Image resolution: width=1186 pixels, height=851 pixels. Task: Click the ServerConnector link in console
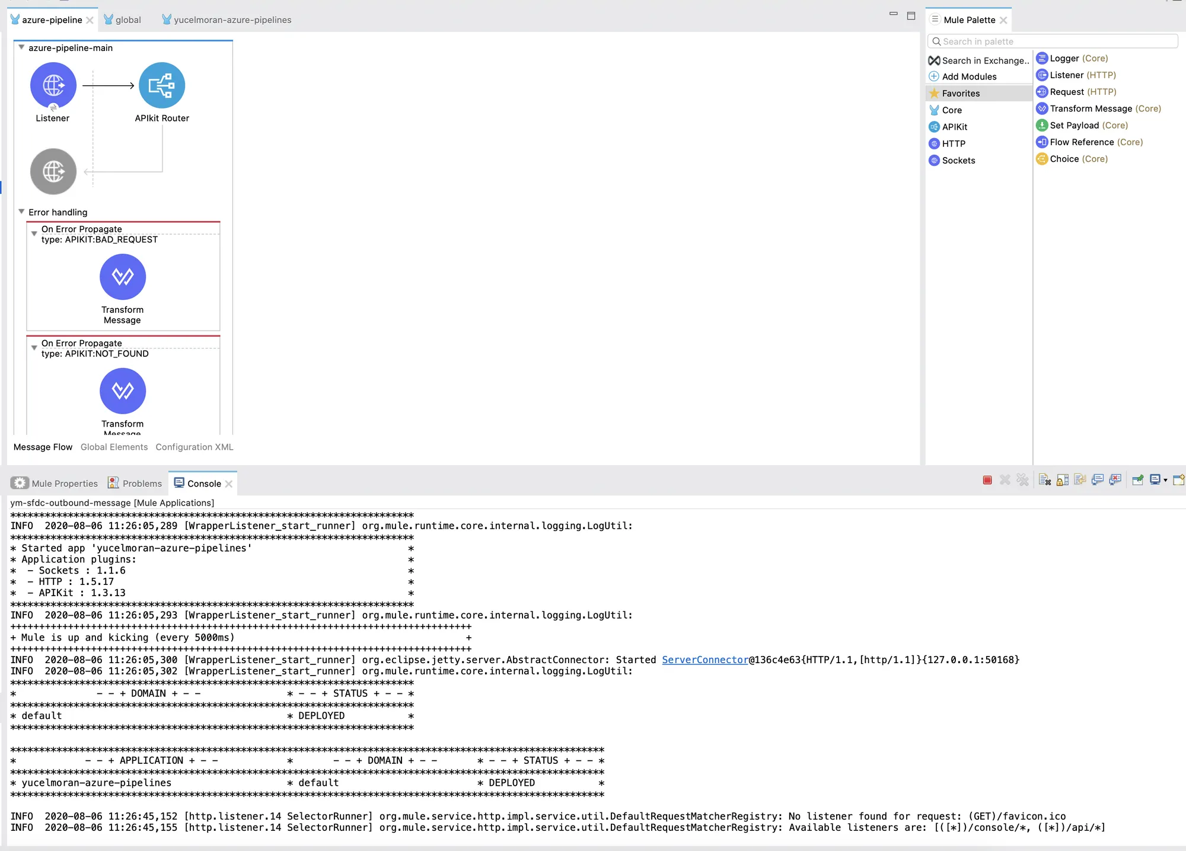tap(705, 660)
